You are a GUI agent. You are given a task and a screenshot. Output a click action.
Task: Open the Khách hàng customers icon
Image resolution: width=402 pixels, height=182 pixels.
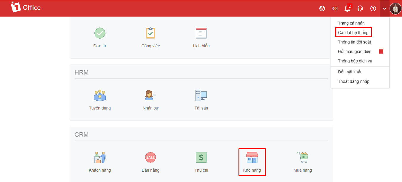click(100, 157)
